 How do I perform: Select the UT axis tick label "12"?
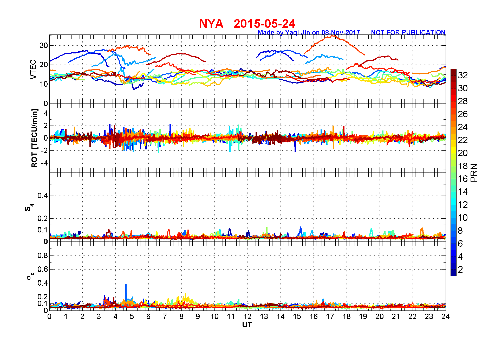click(248, 316)
